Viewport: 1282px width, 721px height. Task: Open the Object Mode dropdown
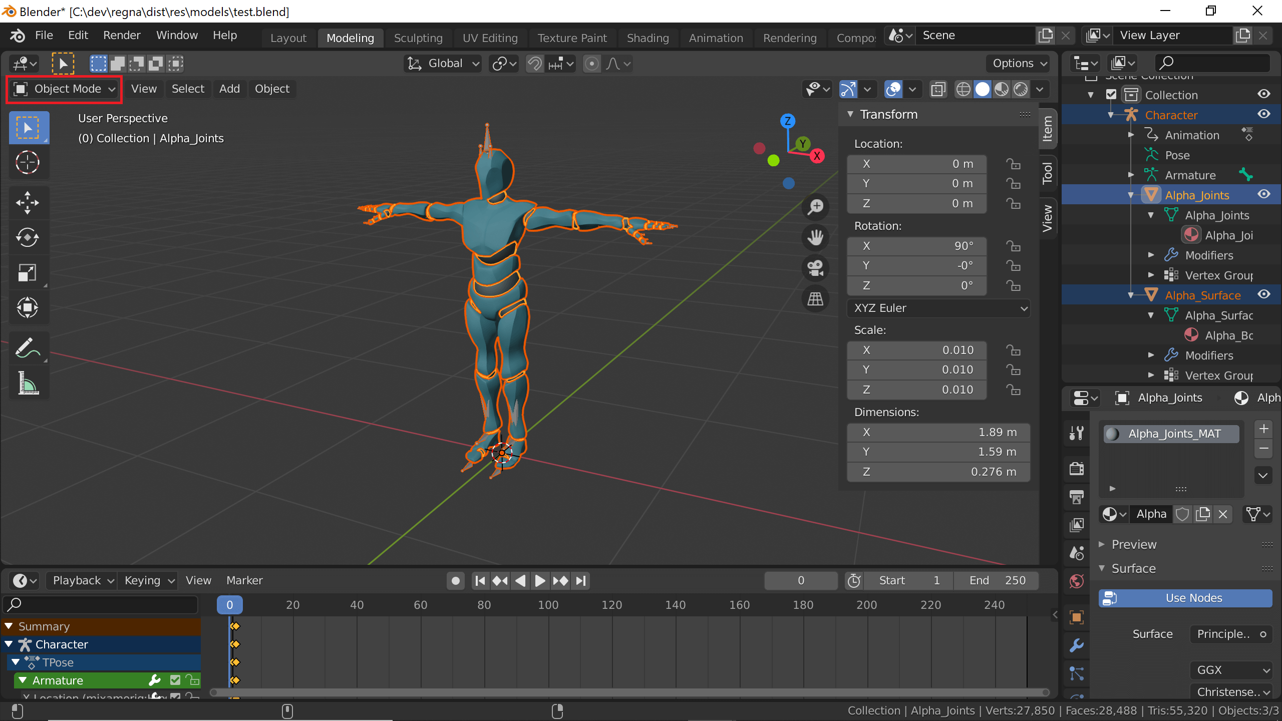pyautogui.click(x=65, y=89)
